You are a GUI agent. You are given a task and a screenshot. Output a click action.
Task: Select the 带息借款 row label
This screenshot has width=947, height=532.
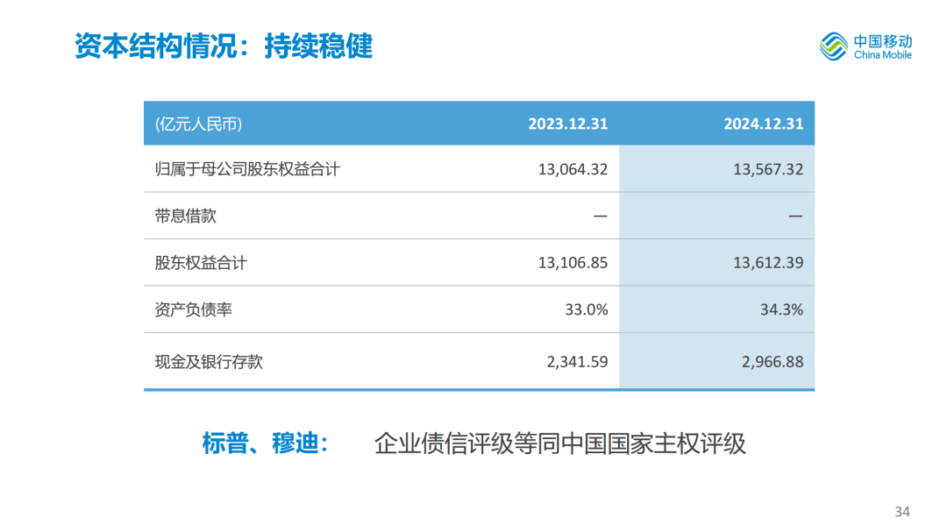[186, 216]
